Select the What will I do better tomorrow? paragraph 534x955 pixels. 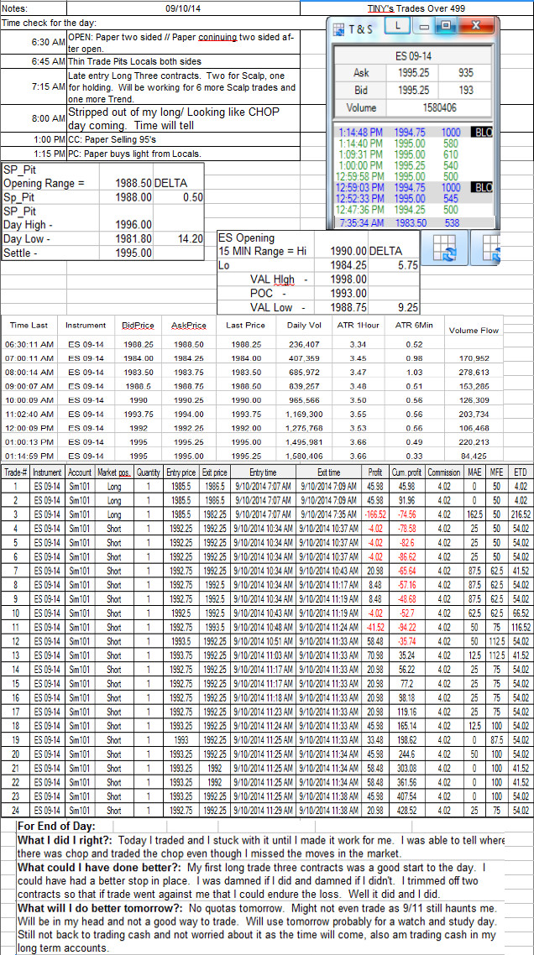(261, 928)
